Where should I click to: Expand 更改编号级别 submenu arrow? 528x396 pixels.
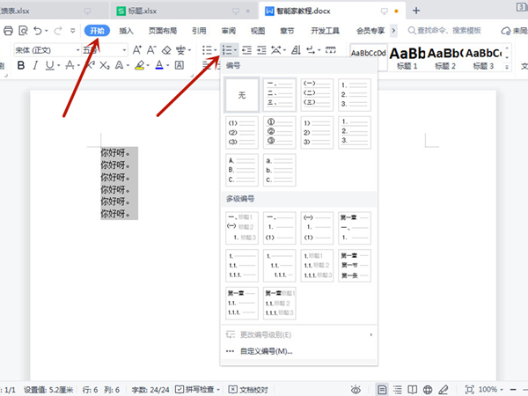point(370,335)
